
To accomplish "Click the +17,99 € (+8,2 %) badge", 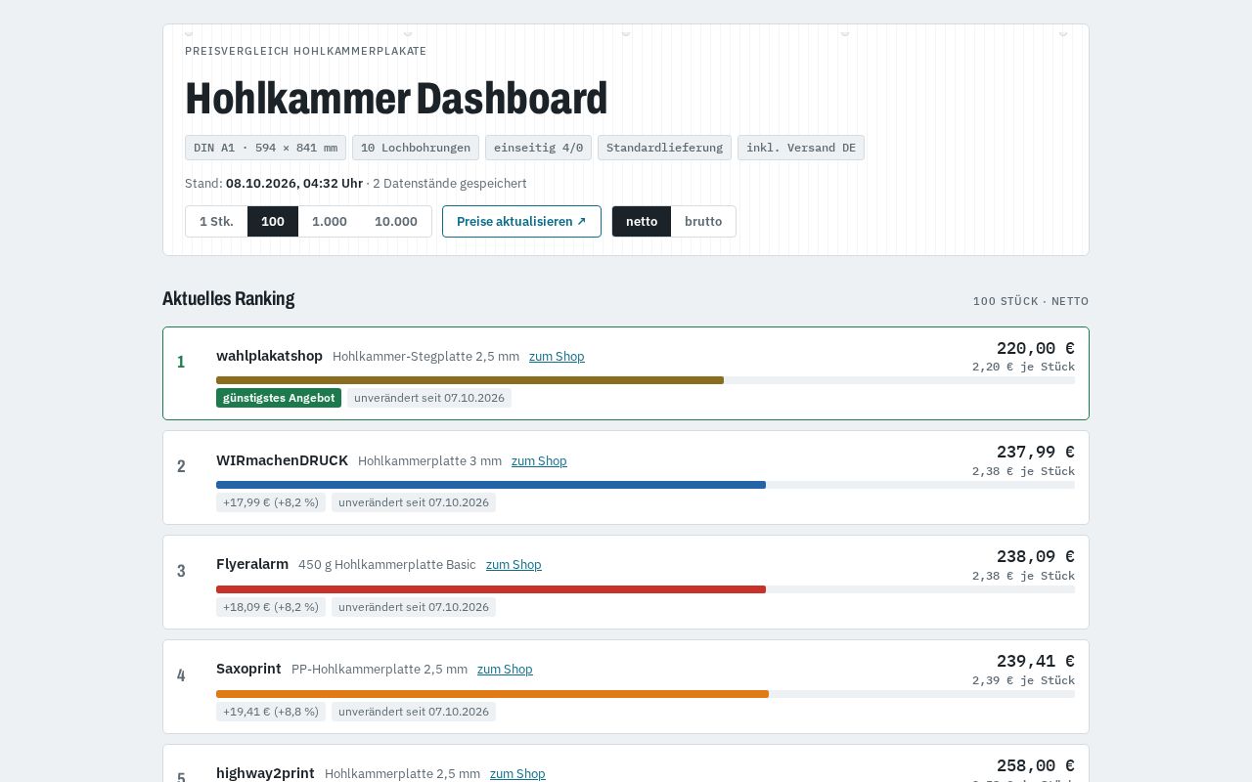I will click(271, 502).
